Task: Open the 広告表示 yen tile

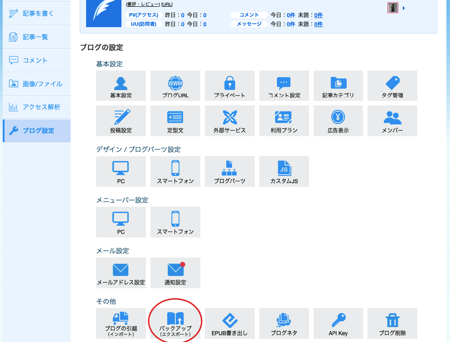Action: [x=338, y=121]
